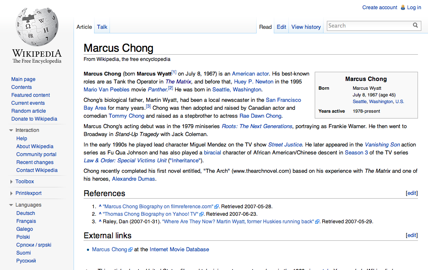Switch to Polski language version
The image size is (428, 270).
23,237
